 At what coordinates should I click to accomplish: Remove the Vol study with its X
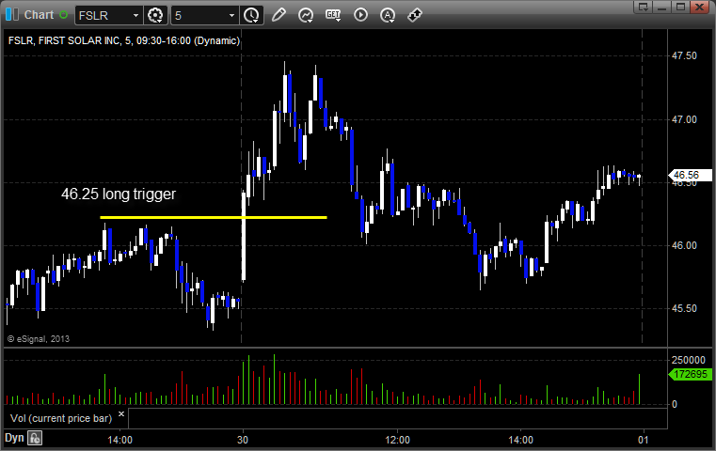click(121, 414)
